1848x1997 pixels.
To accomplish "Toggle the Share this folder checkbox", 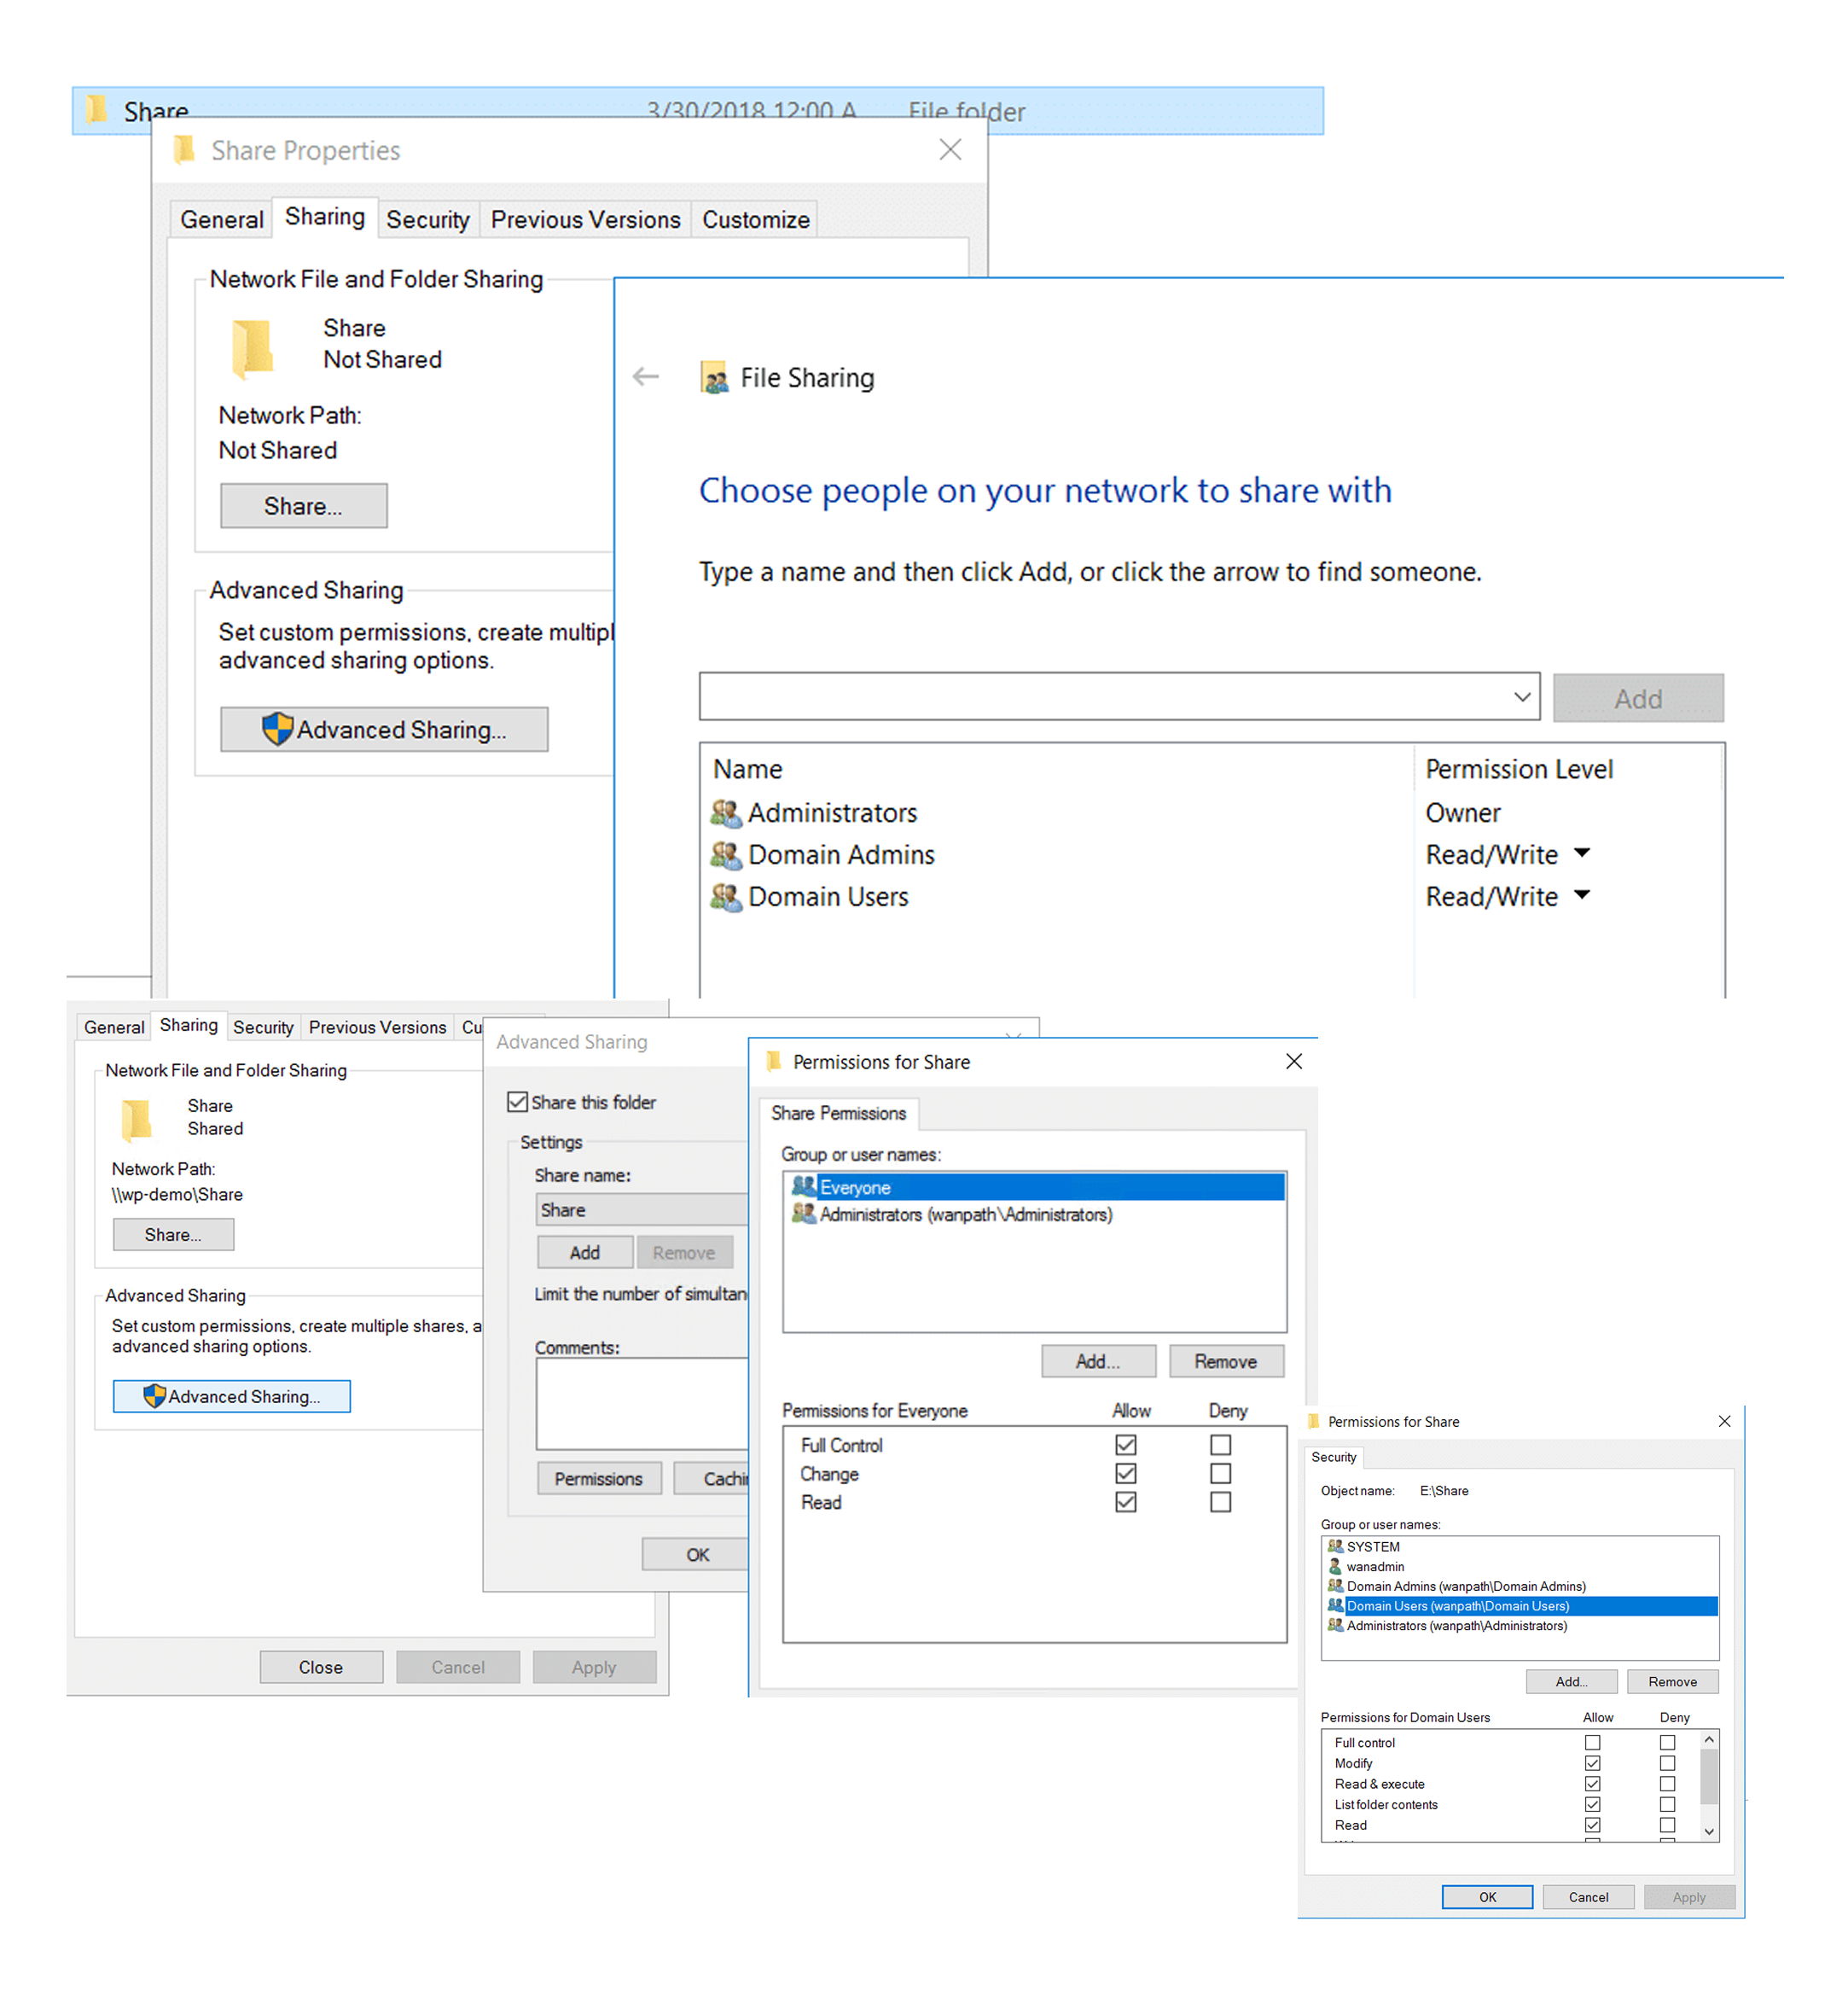I will [517, 1102].
